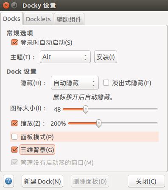168x190 pixels.
Task: Enable 淡出式隐藏(F) checkbox
Action: point(106,83)
